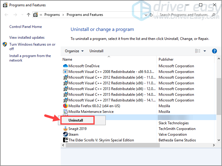
Task: Select Visual C++ 2013 Redistributable (x86) icon
Action: [65, 89]
